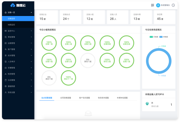Click the home icon beside 运维一览
Viewport: 180px width, 122px height.
pyautogui.click(x=6, y=12)
